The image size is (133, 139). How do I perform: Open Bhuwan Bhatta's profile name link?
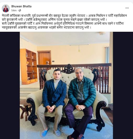[21, 6]
